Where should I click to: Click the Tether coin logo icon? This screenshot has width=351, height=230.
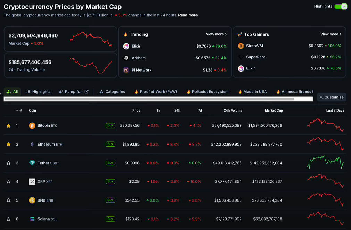[32, 163]
